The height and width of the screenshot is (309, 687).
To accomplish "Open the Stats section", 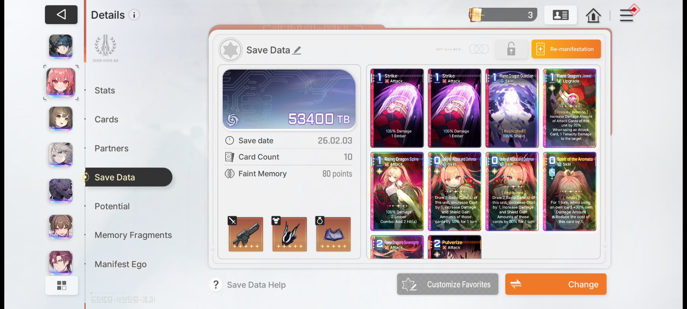I will 105,90.
